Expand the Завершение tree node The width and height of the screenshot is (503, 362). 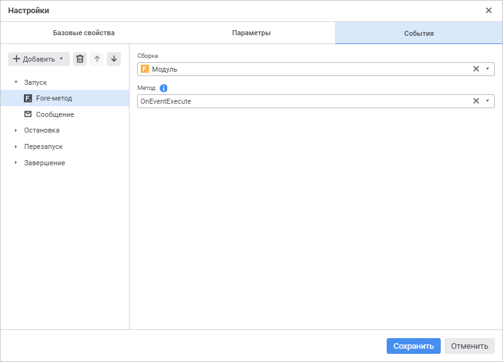[16, 163]
